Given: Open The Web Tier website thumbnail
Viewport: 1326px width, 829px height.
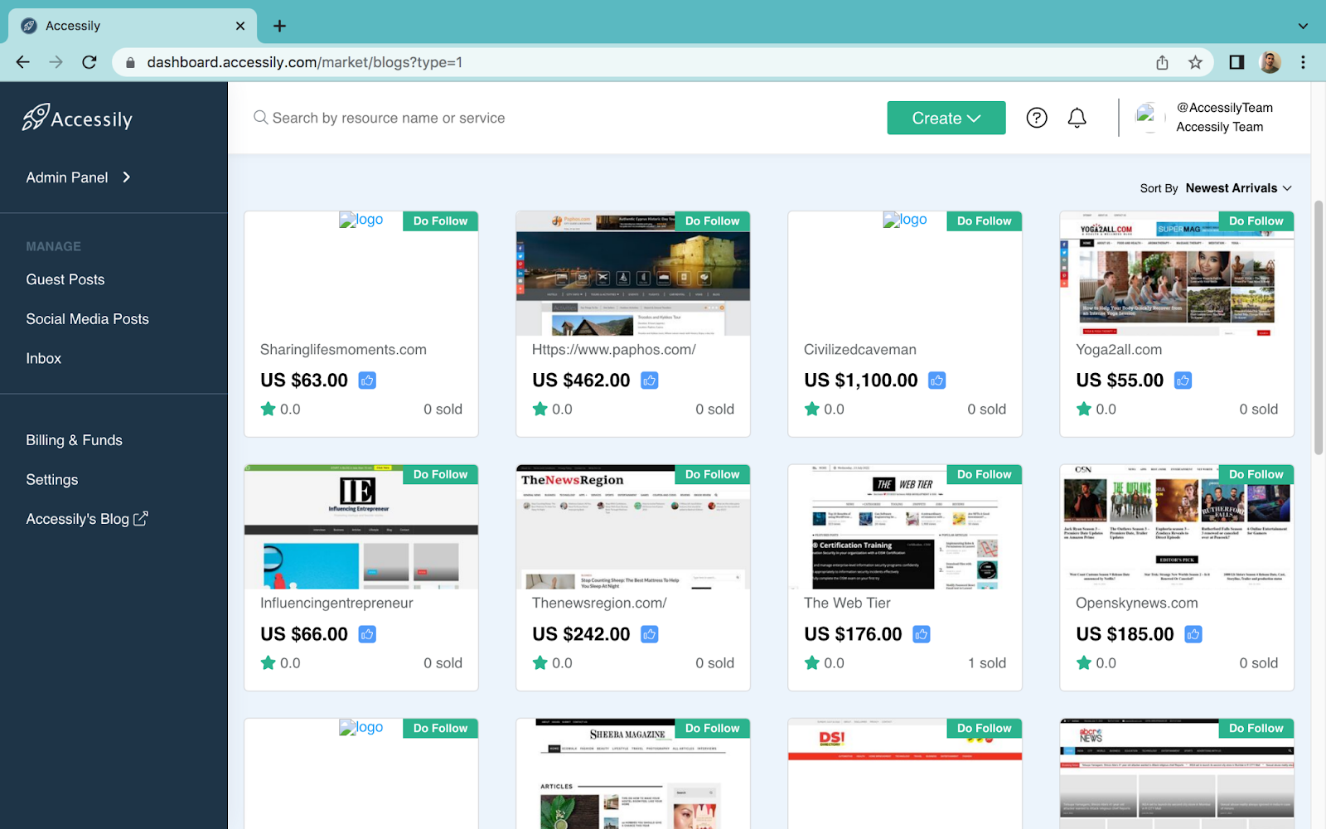Looking at the screenshot, I should tap(905, 527).
